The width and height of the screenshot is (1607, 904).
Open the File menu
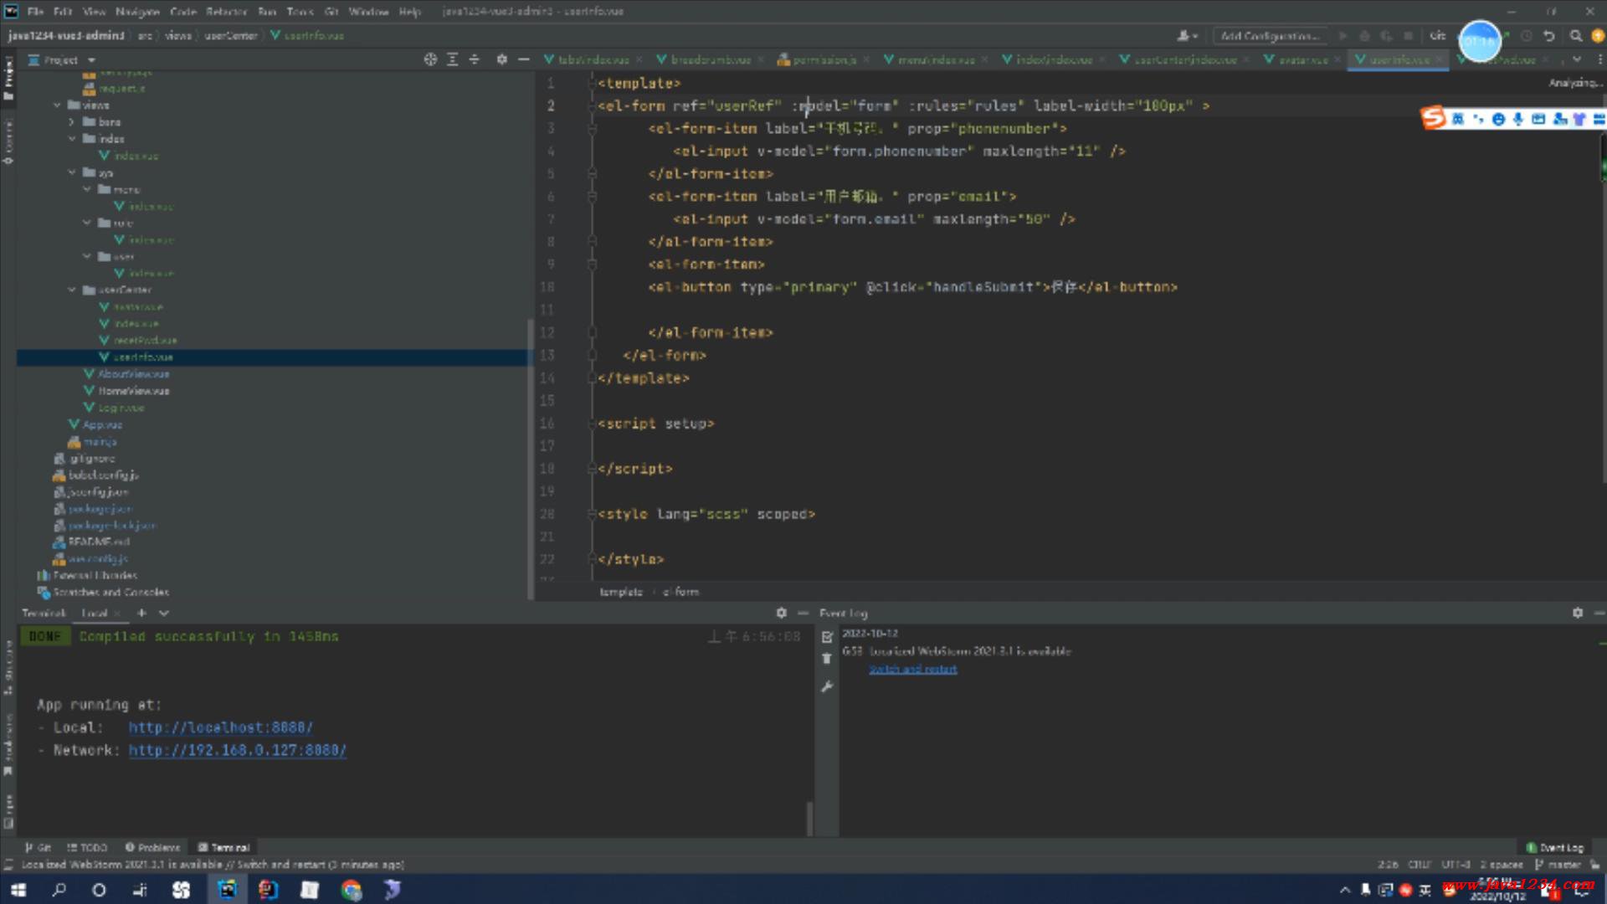[35, 12]
